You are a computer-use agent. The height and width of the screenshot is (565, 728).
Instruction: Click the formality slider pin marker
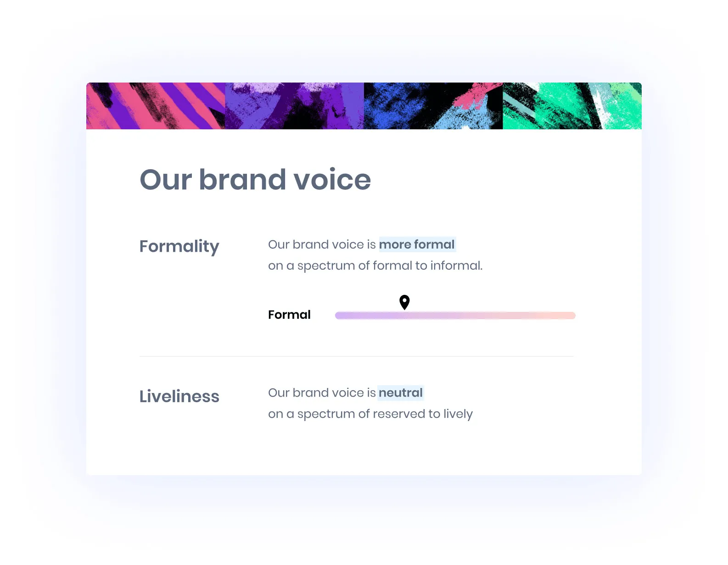pyautogui.click(x=404, y=302)
